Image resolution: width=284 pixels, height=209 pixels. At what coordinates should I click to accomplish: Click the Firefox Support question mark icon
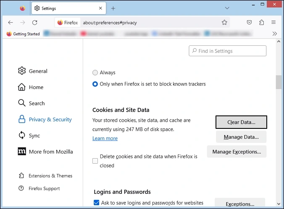(x=21, y=188)
